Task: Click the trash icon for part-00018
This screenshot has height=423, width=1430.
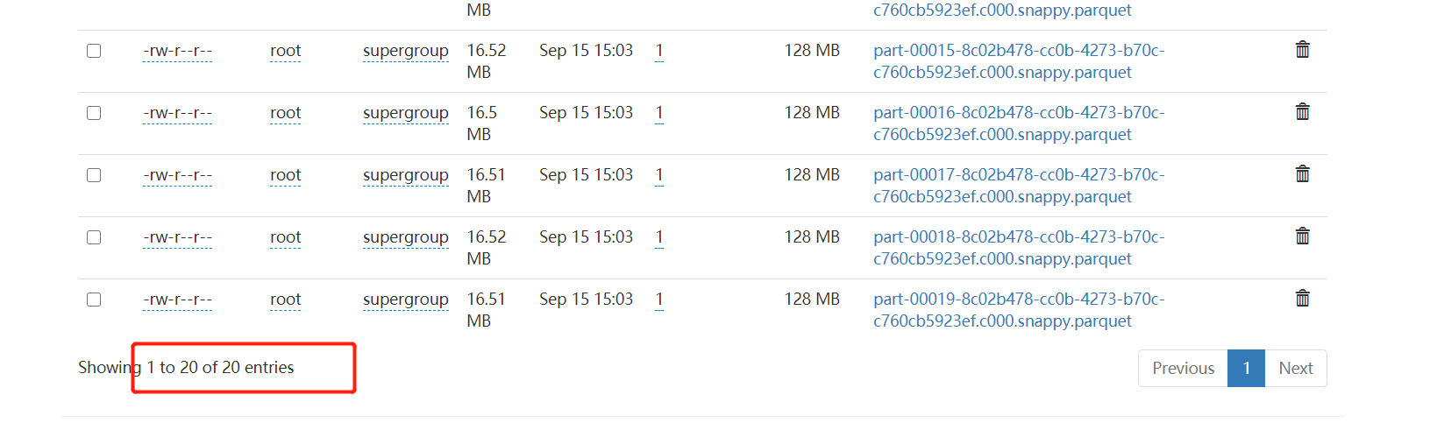Action: tap(1302, 236)
